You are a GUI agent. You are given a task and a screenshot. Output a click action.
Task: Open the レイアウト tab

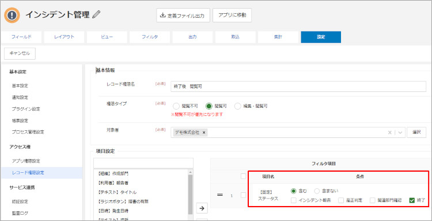coord(64,37)
